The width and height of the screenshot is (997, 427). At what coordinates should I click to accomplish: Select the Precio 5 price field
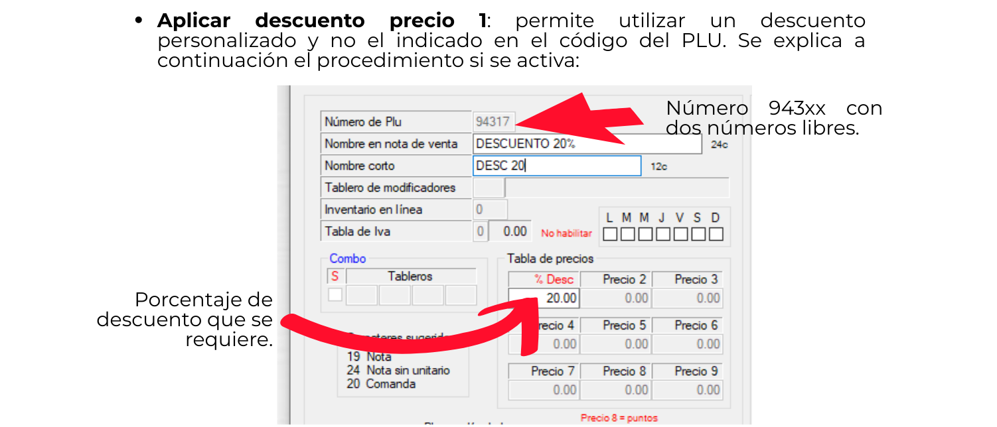[x=616, y=344]
